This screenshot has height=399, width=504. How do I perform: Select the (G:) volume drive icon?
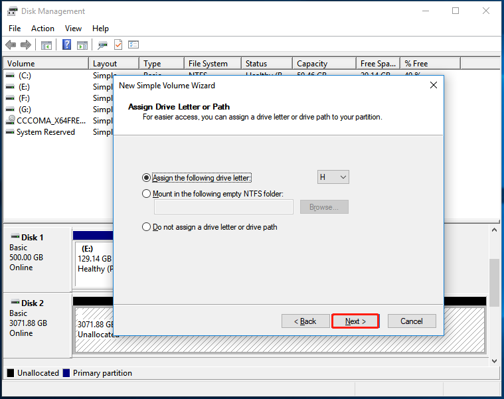(x=10, y=110)
